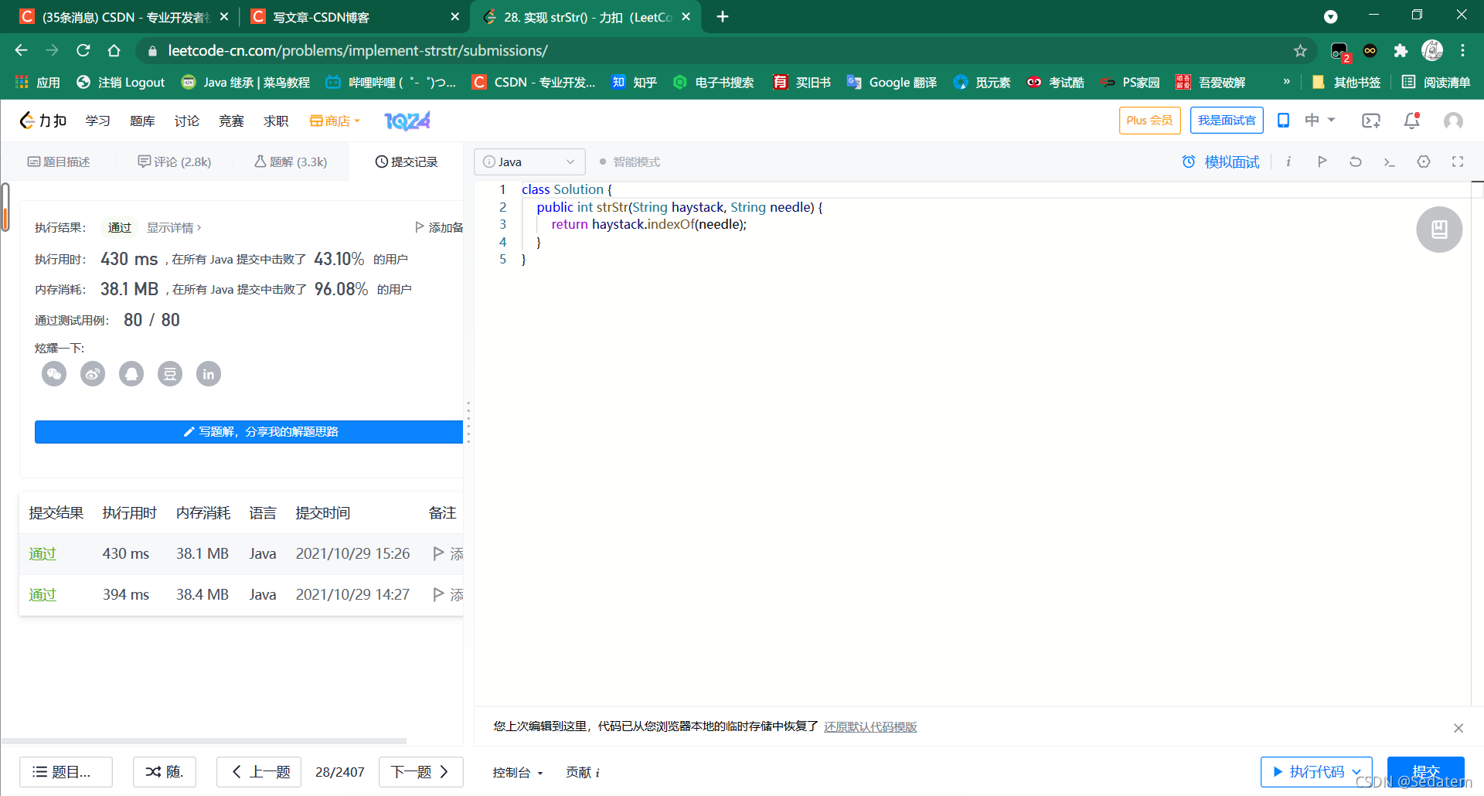The image size is (1484, 796).
Task: Expand code editor to fullscreen
Action: coord(1458,162)
